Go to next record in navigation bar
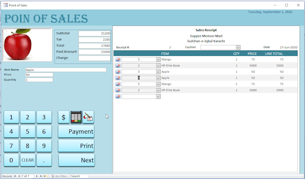The height and width of the screenshot is (179, 305). (37, 176)
